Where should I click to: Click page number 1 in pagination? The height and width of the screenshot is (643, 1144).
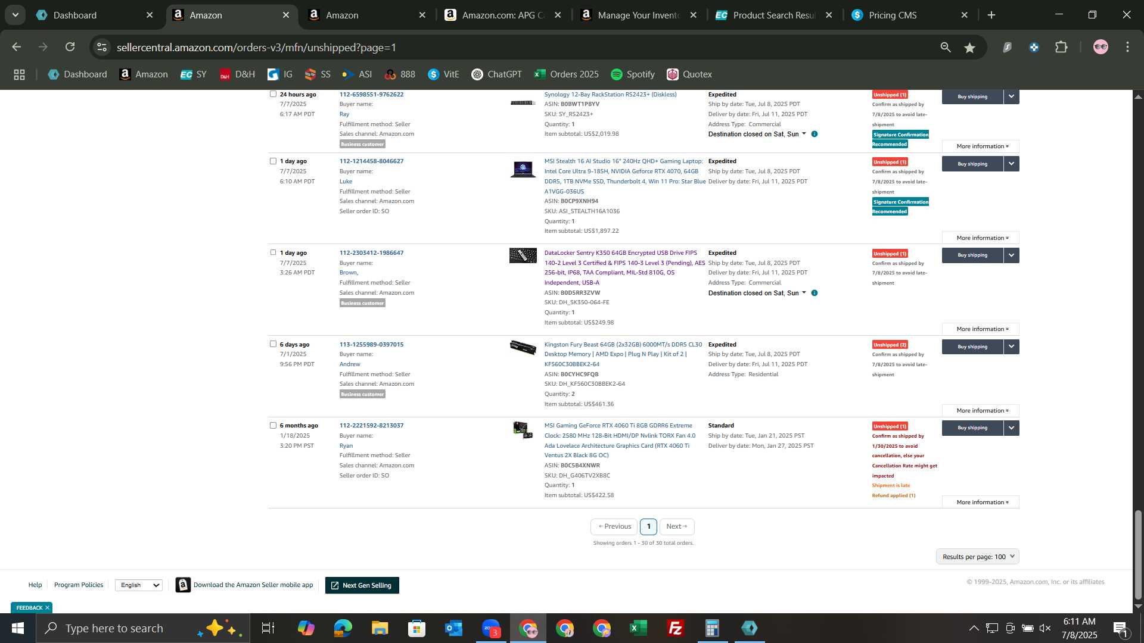648,526
